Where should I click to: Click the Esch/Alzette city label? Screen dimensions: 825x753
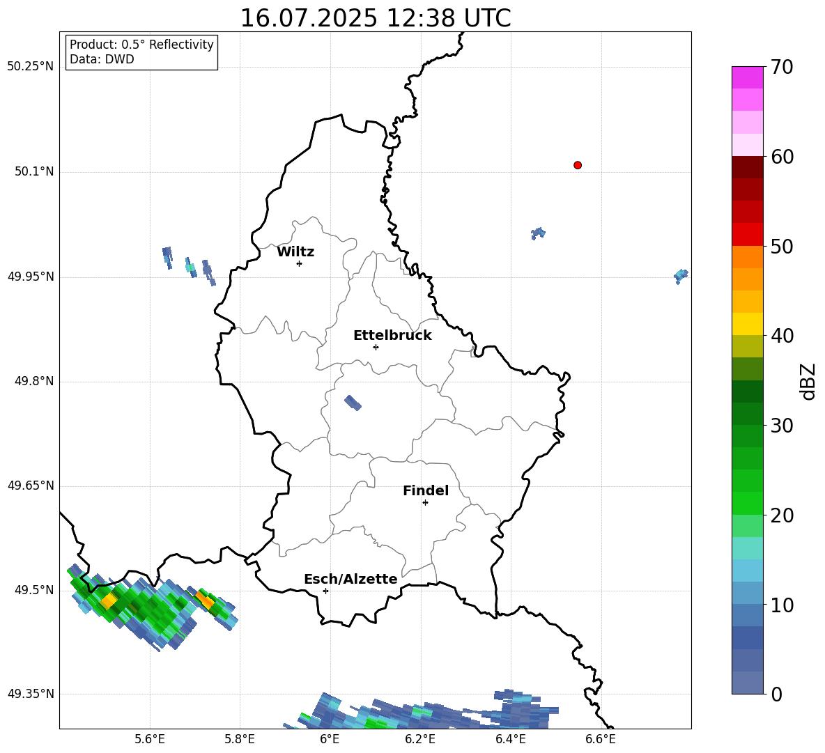point(351,580)
